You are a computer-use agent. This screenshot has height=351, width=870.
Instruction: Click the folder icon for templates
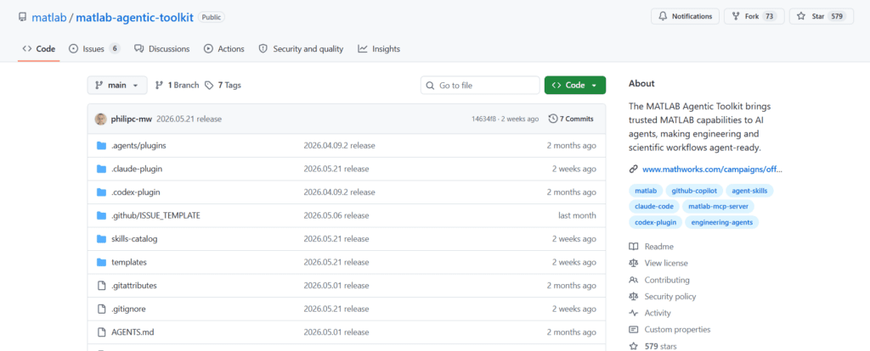pos(101,262)
